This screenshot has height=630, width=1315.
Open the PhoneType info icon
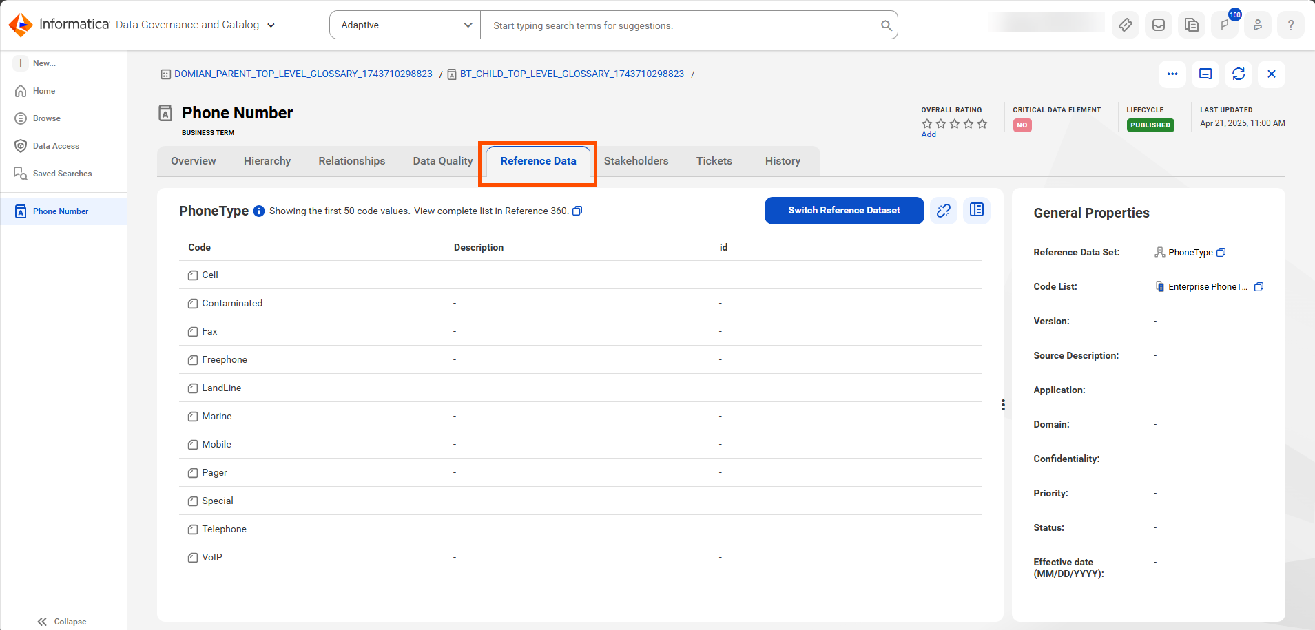[x=259, y=211]
